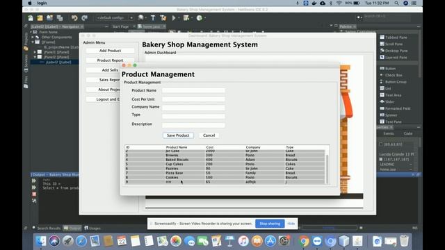Viewport: 445px width, 250px height.
Task: Select the Baked Biscuits row in table
Action: 225,160
